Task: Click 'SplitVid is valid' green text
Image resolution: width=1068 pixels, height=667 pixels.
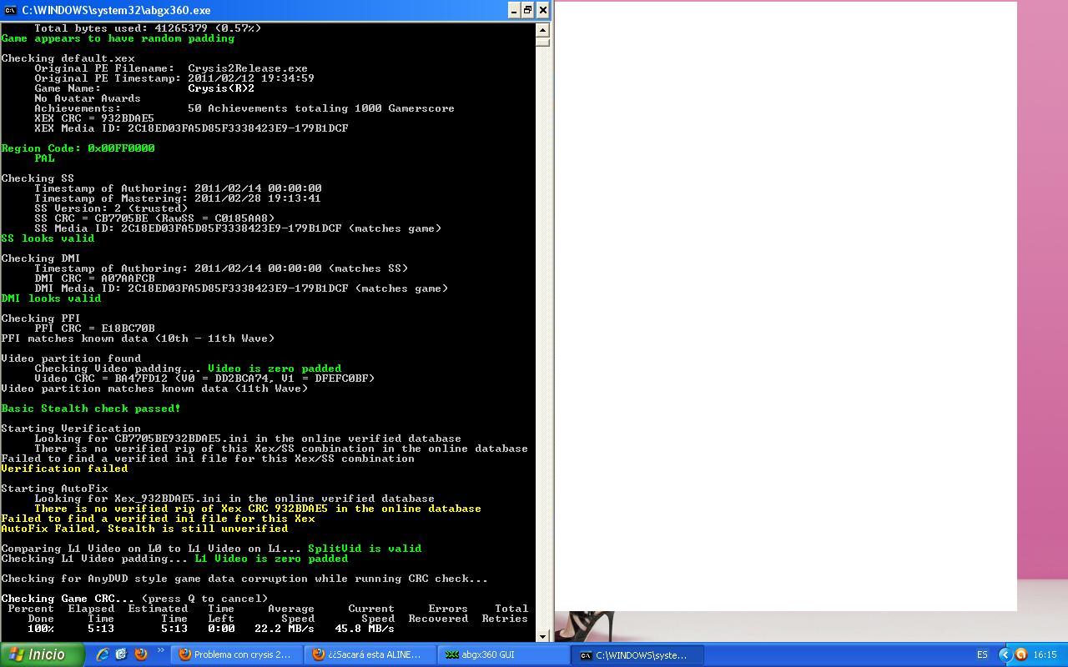Action: 365,549
